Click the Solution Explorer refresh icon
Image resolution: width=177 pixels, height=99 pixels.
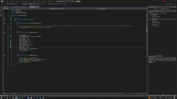tap(160, 9)
